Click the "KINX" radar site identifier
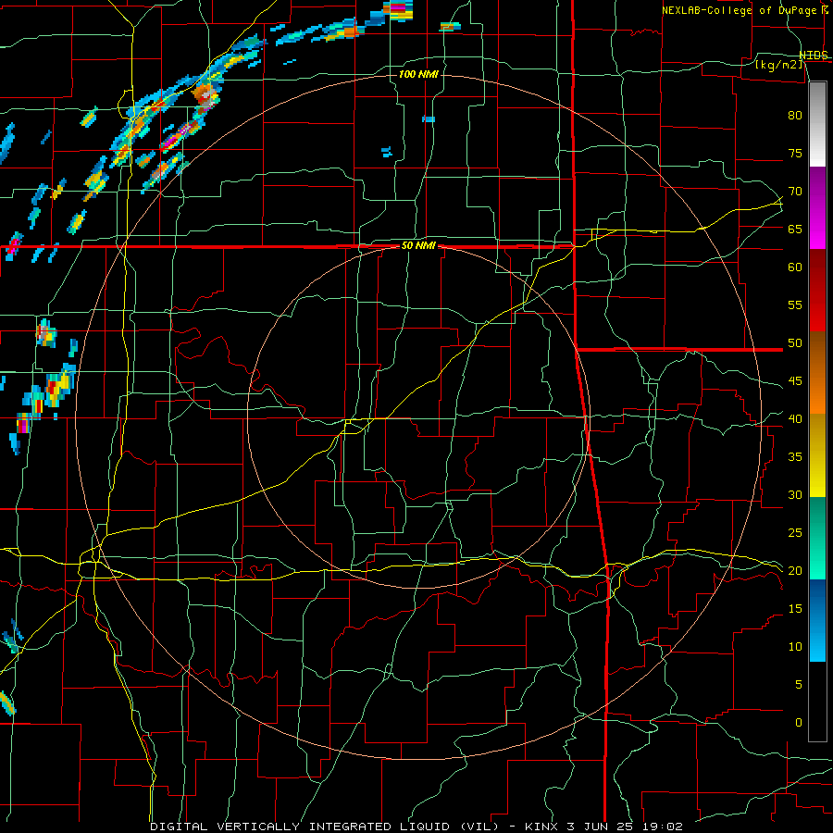Screen dimensions: 833x833 [541, 827]
